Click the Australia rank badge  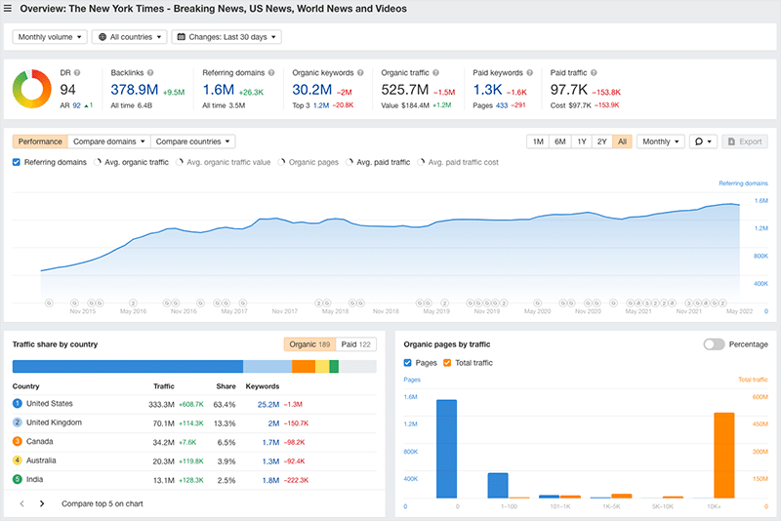coord(18,461)
